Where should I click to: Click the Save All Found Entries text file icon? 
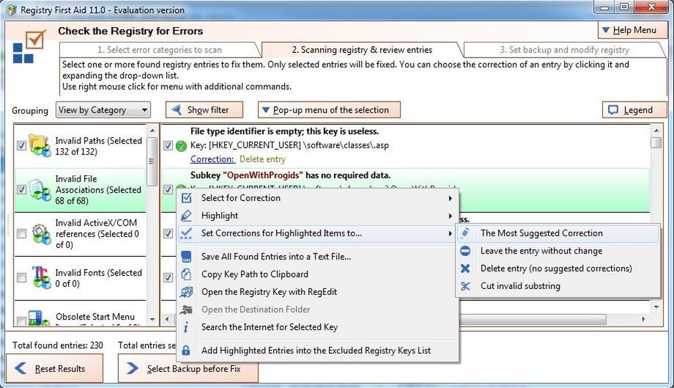tap(187, 257)
